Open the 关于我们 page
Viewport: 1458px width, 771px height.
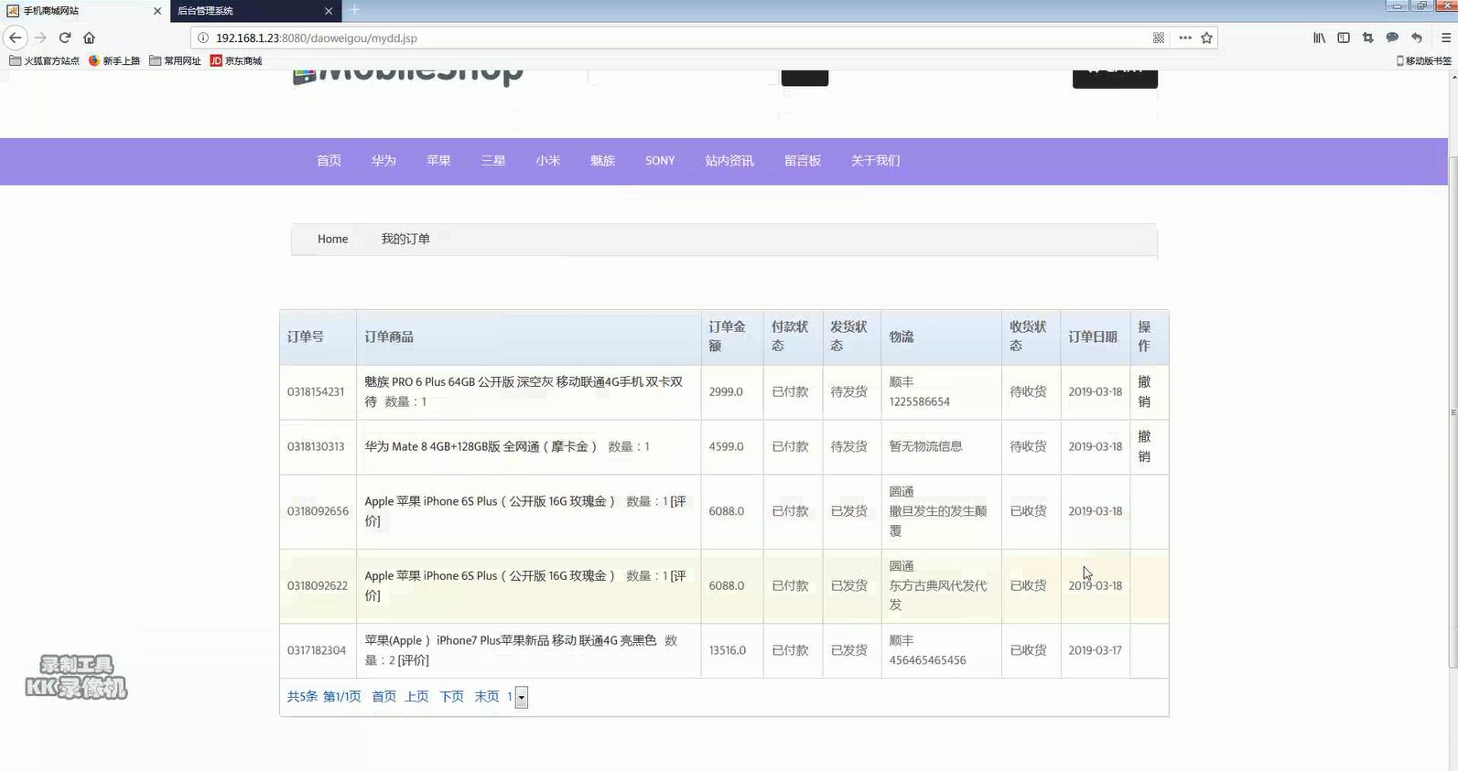coord(876,160)
